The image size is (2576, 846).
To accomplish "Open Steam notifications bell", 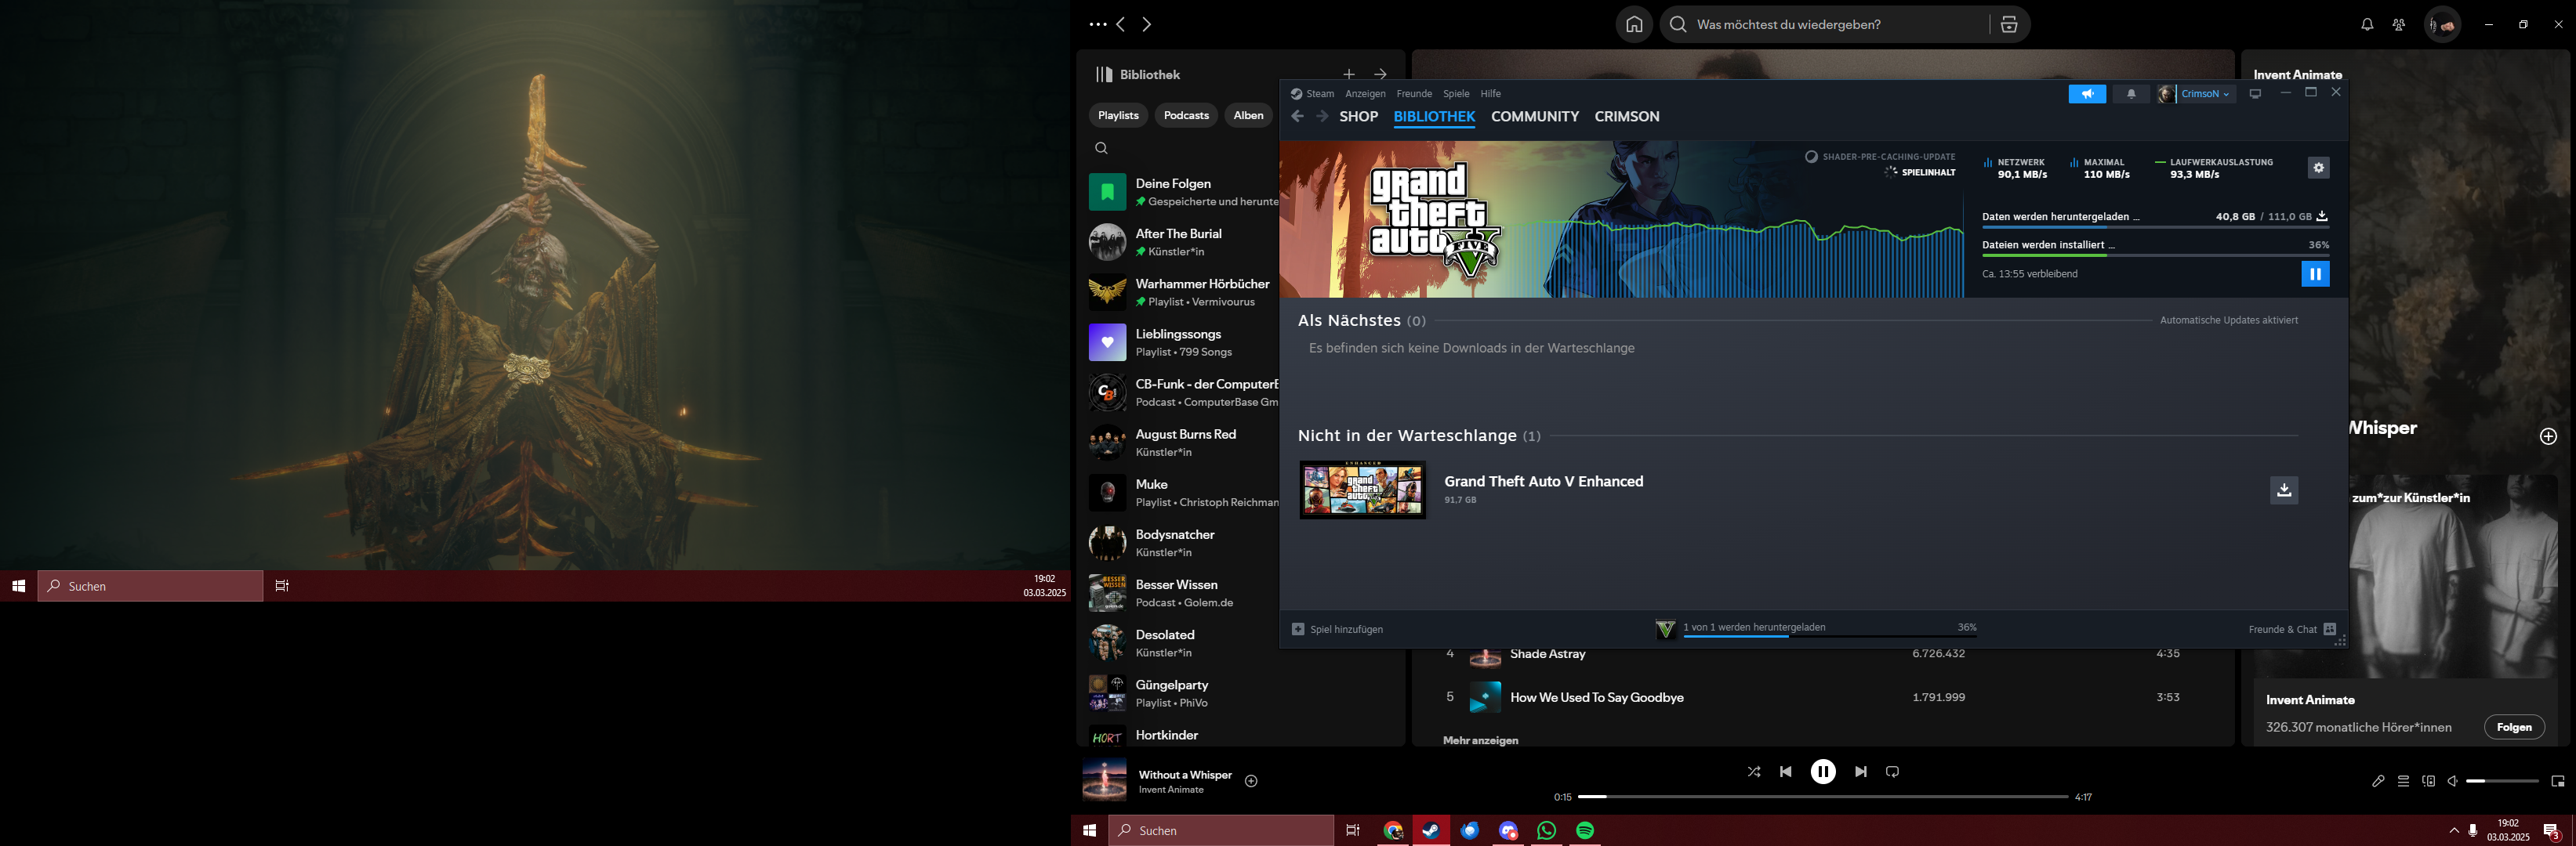I will tap(2131, 94).
